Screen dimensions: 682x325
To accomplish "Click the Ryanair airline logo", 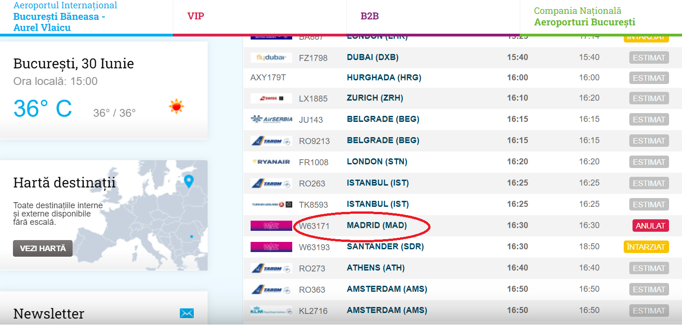I will point(271,162).
